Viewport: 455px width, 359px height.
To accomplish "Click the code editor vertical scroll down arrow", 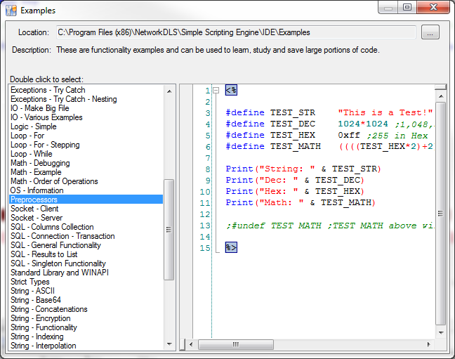I will click(x=440, y=332).
